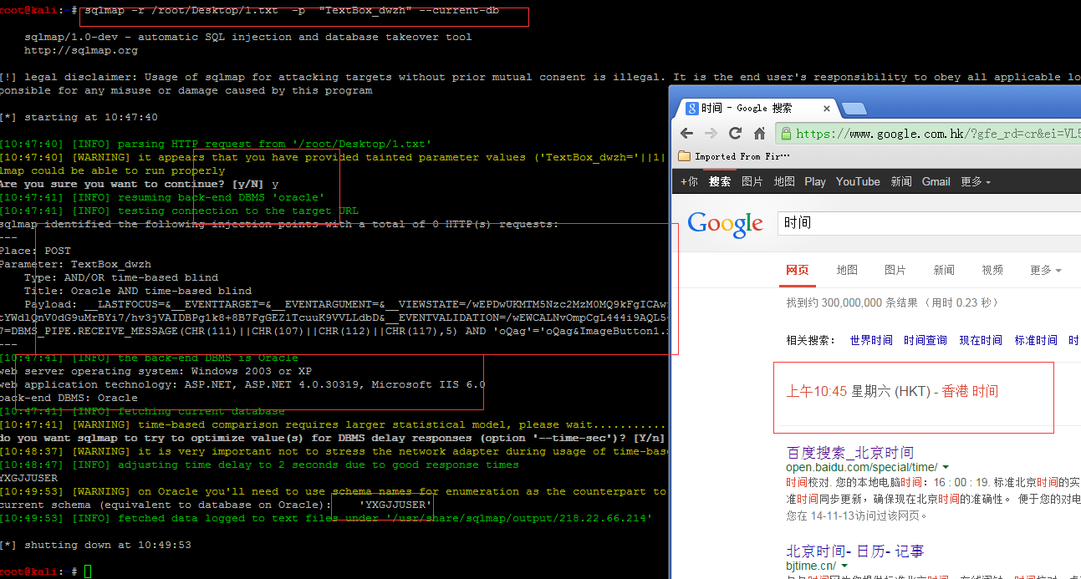Go to the browser home page
Screen dimensions: 1081x579
point(759,134)
